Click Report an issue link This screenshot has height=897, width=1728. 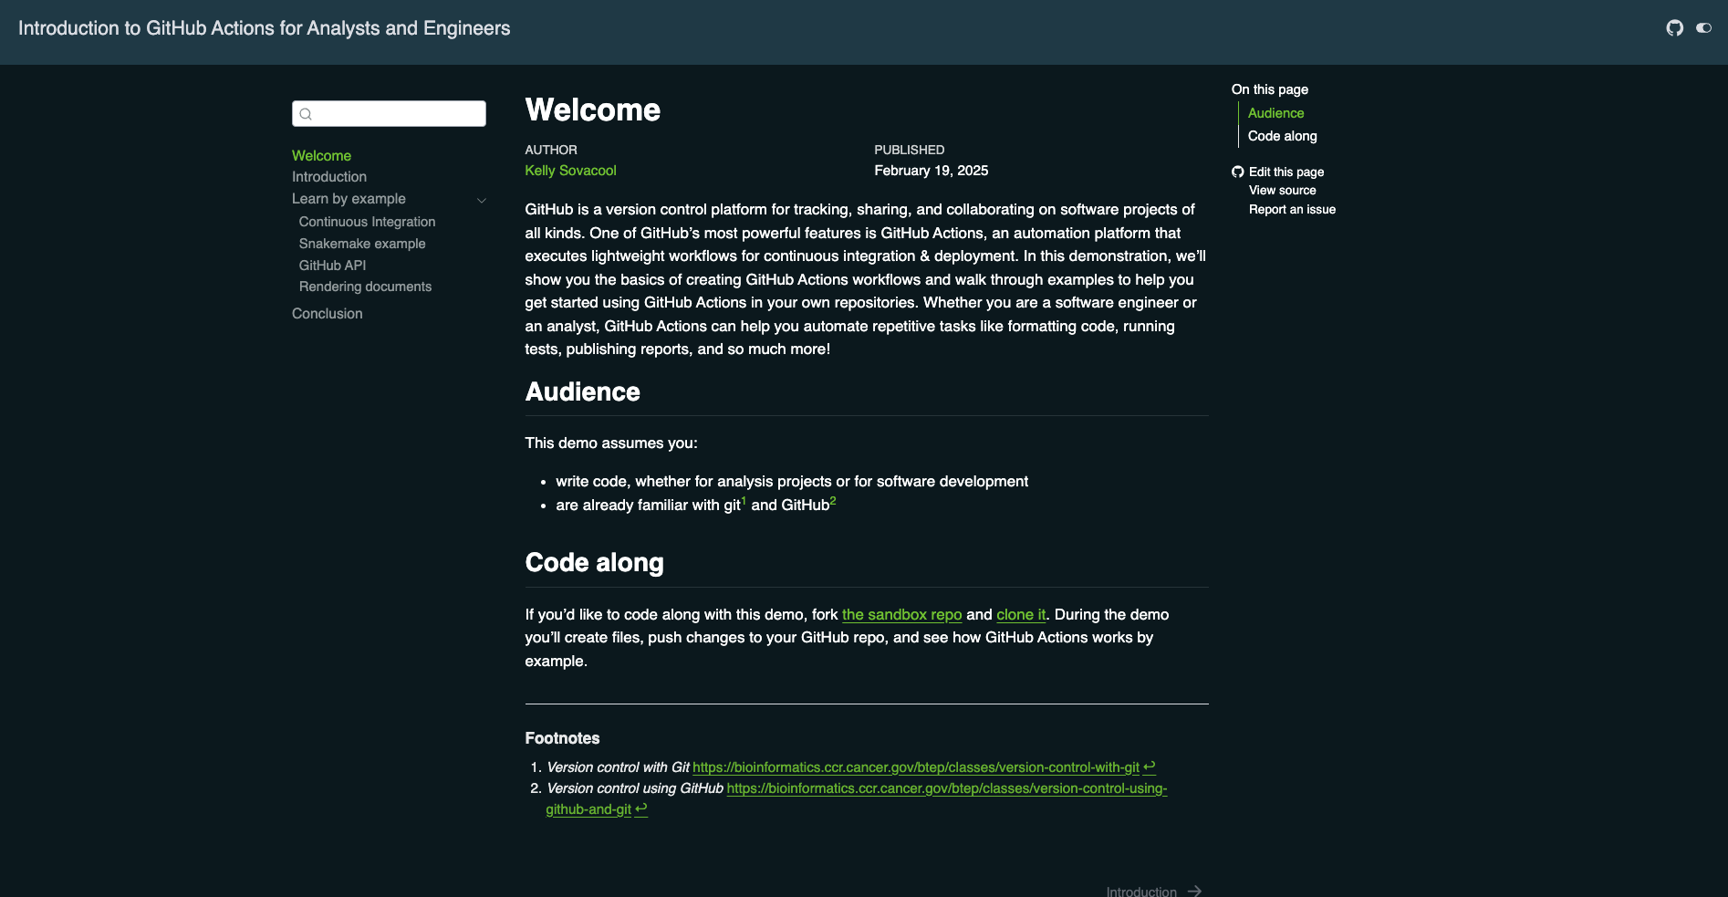point(1292,210)
